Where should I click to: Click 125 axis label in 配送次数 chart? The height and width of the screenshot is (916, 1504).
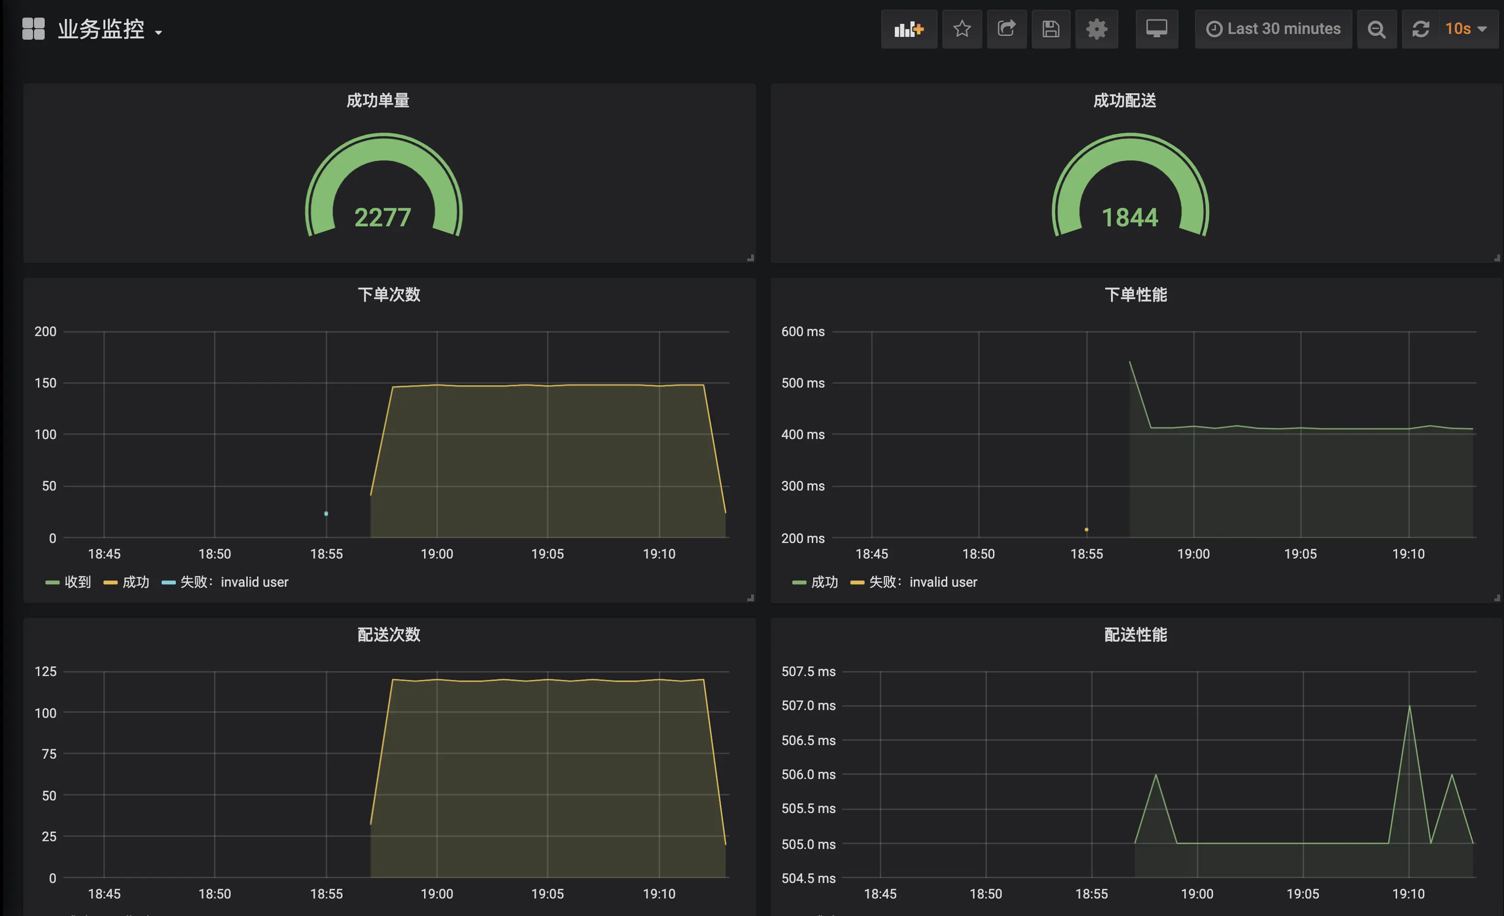click(x=45, y=671)
